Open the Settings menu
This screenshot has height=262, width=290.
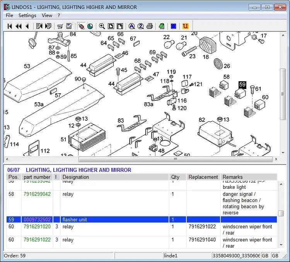(x=27, y=15)
